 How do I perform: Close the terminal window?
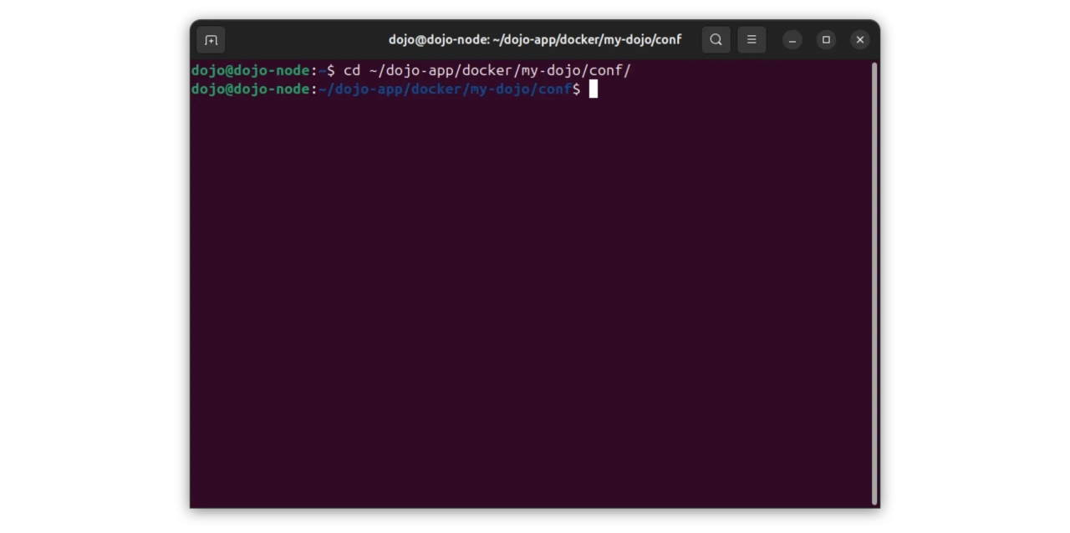(x=859, y=40)
